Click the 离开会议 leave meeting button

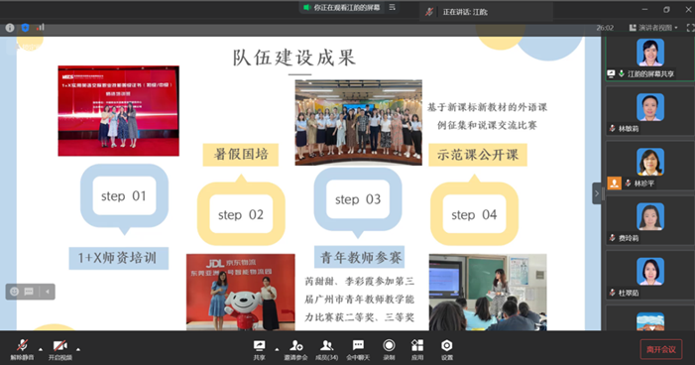pyautogui.click(x=661, y=349)
